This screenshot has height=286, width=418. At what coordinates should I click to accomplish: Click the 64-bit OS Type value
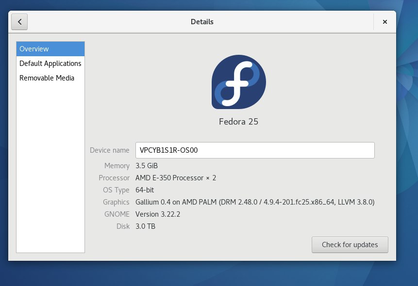point(145,190)
